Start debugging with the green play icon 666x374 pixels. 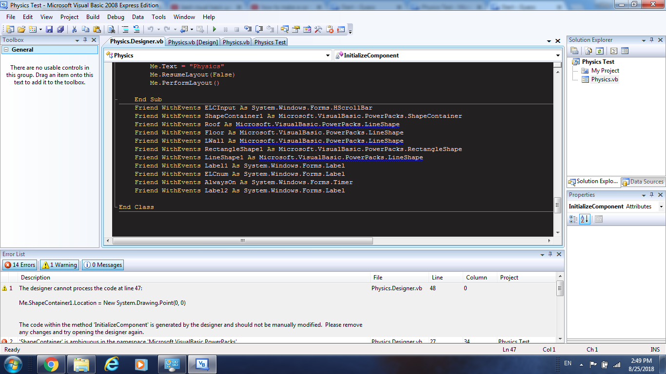(214, 29)
